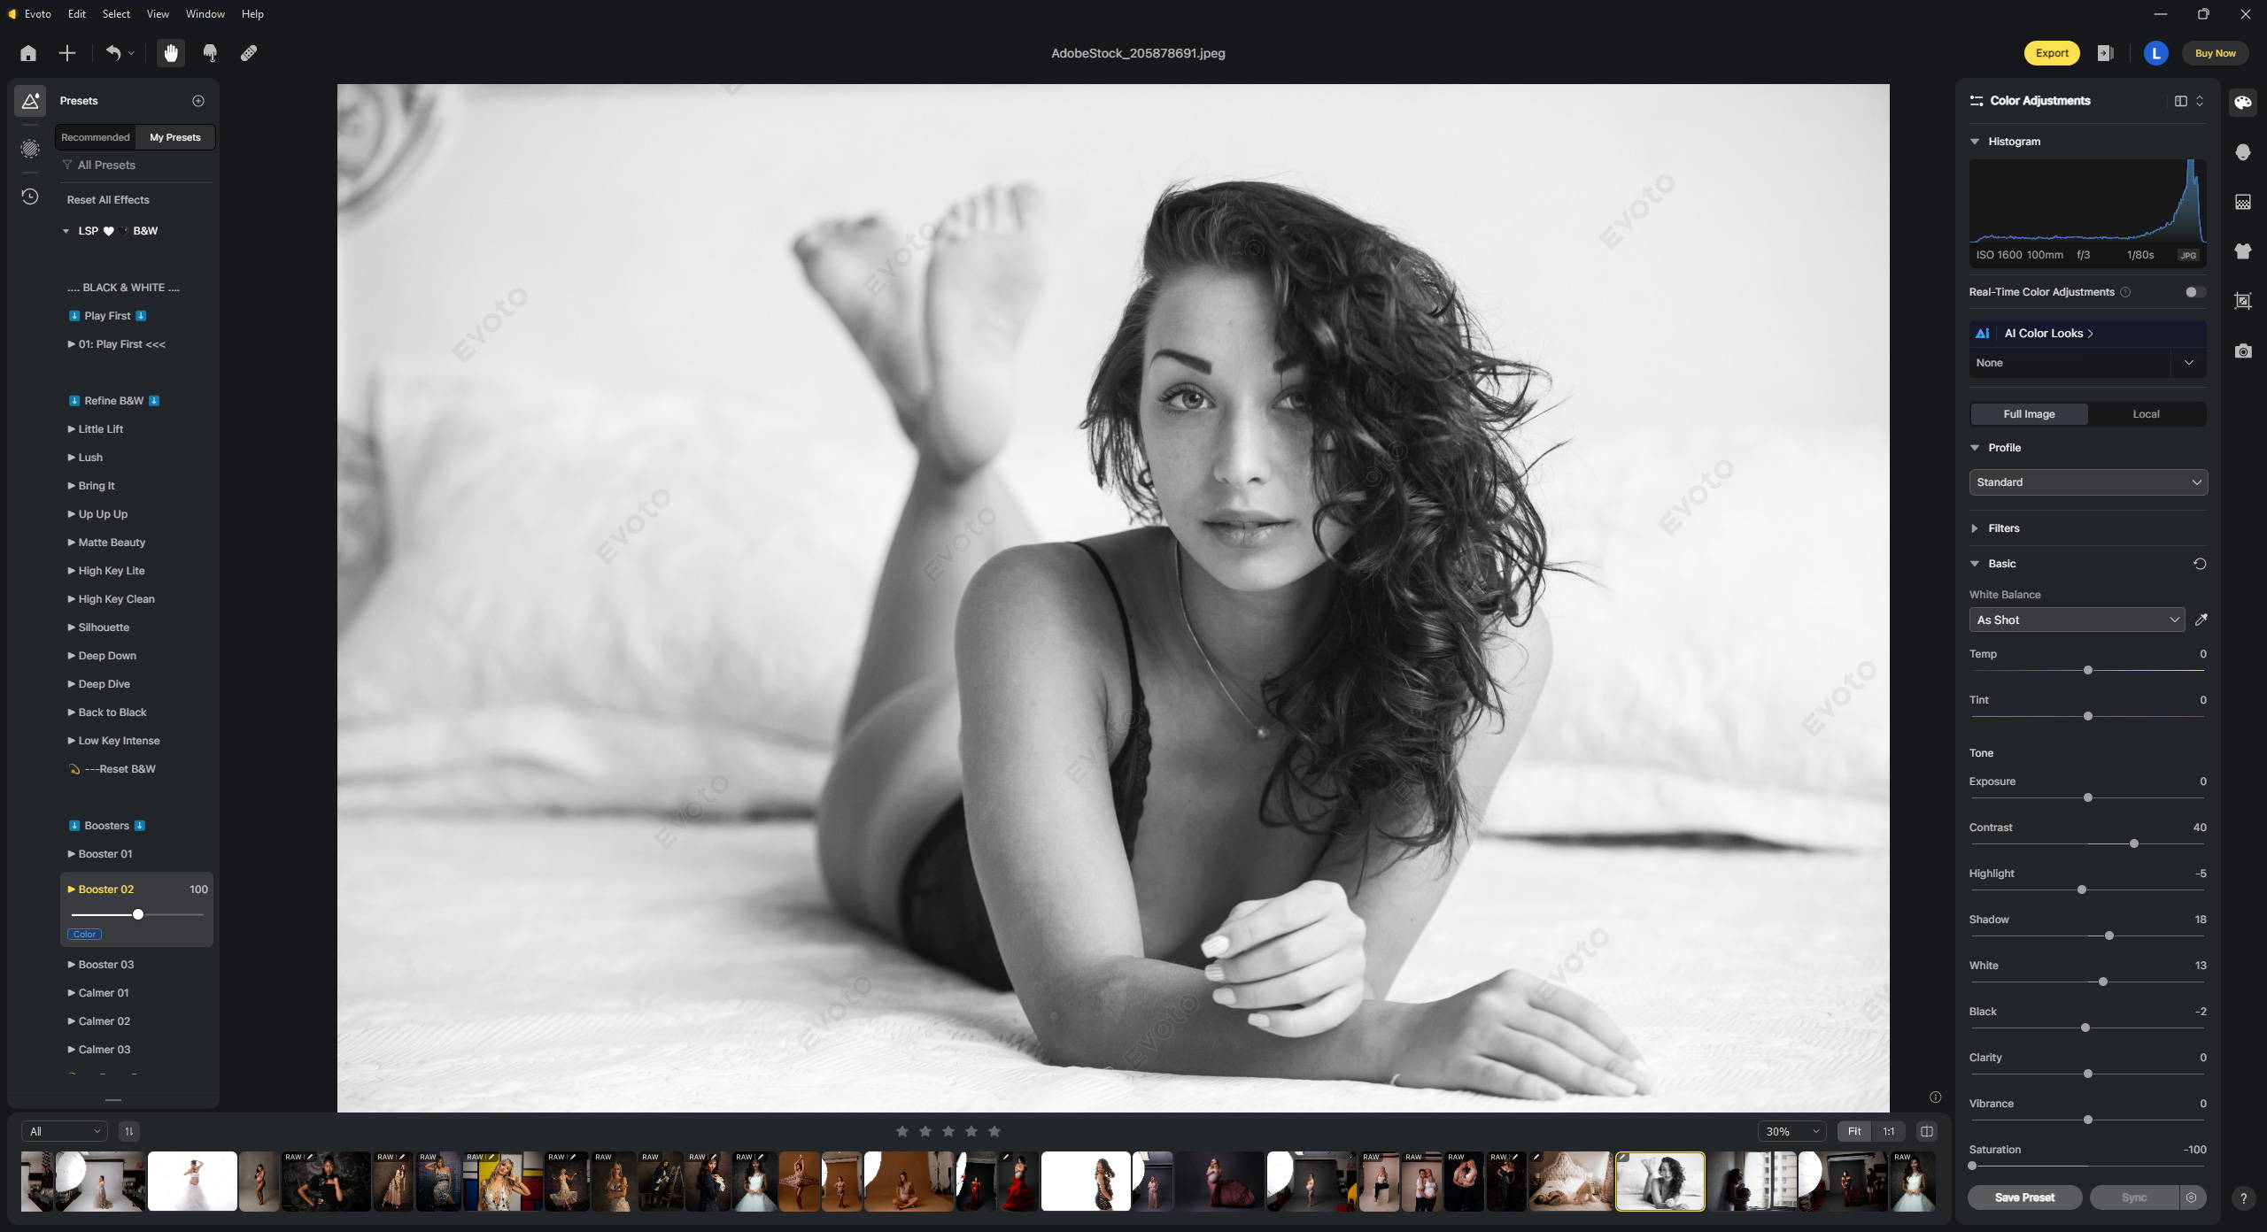Reset Basic adjustments with circular arrow
Screen dimensions: 2267x1232
point(2199,564)
